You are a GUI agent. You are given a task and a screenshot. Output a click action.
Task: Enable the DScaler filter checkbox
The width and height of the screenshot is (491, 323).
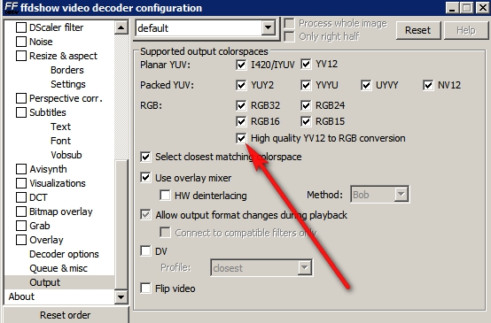point(21,27)
